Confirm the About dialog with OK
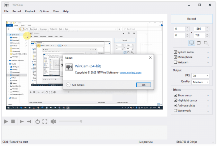The width and height of the screenshot is (217, 146). pyautogui.click(x=144, y=85)
